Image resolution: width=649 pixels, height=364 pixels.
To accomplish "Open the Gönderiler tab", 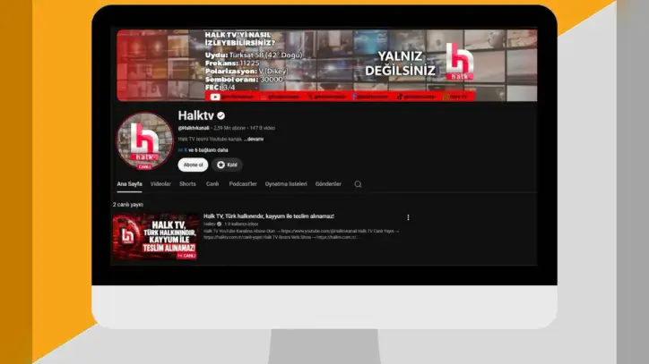I will coord(328,184).
